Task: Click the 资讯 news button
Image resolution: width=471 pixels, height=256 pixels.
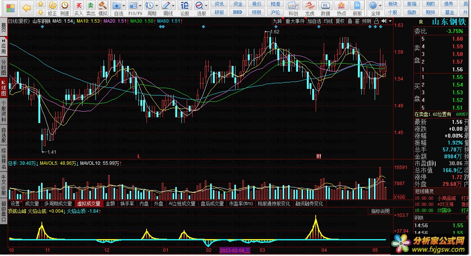Action: 219,4
